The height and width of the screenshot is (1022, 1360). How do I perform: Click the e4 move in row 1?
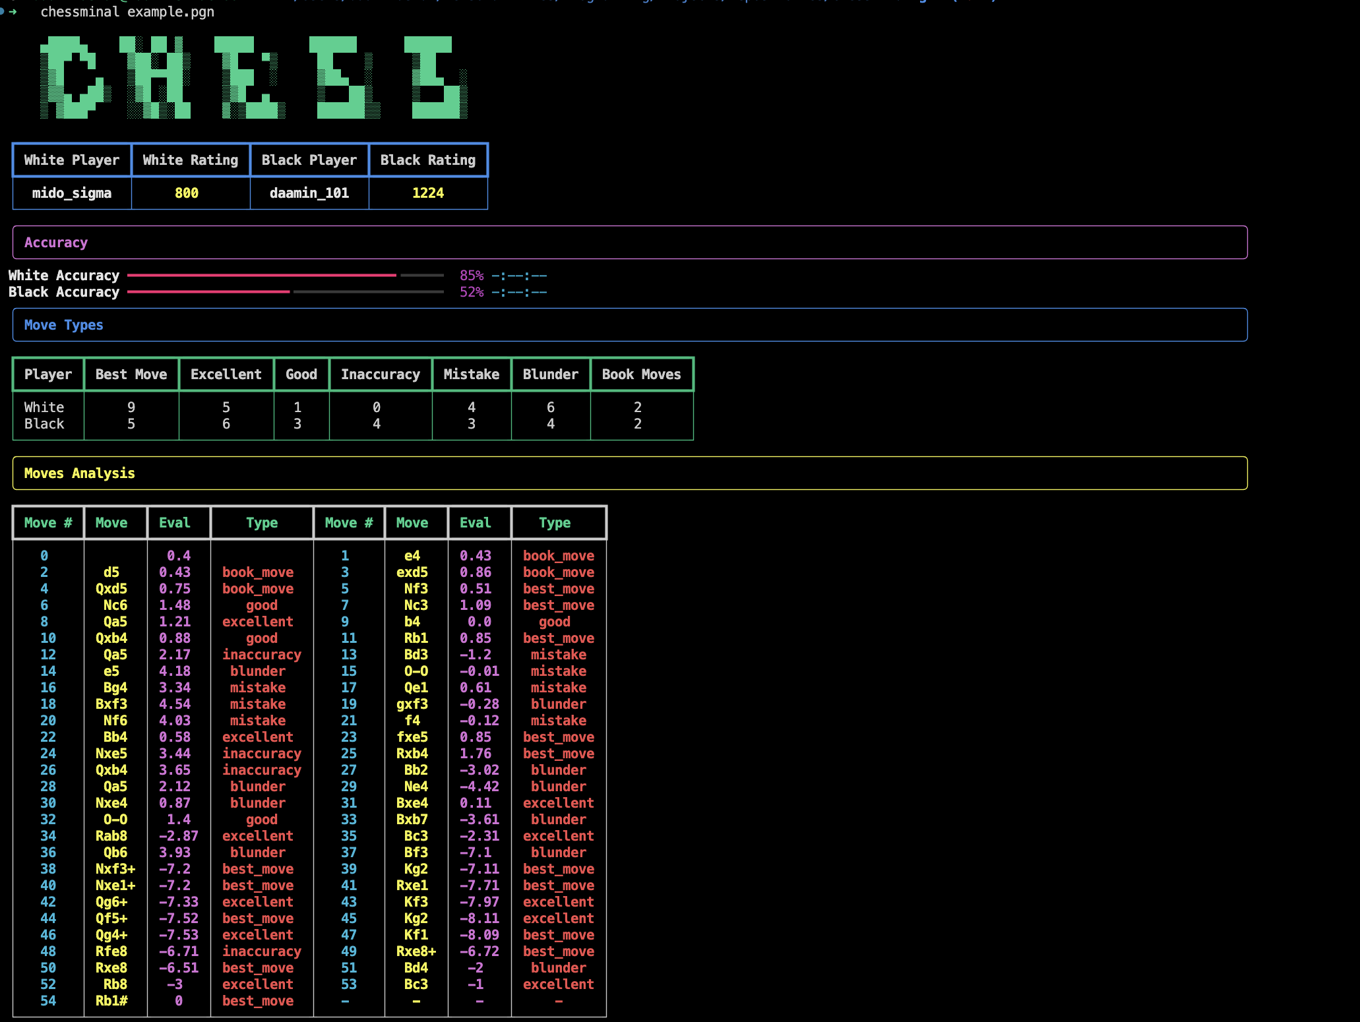pos(412,556)
